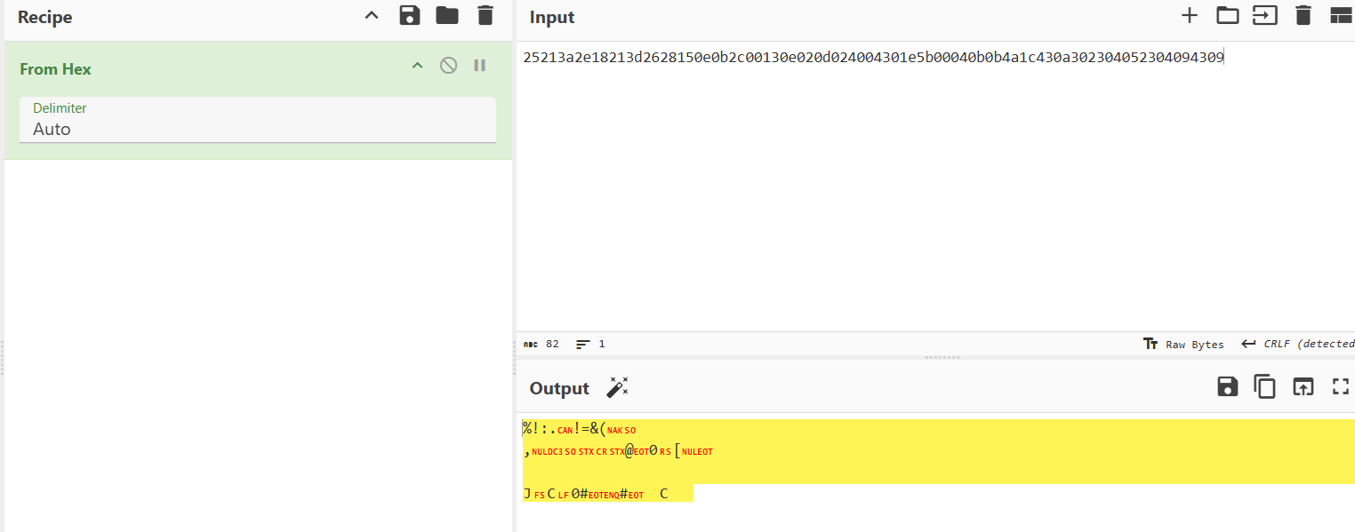Click inside the hex input text
The height and width of the screenshot is (532, 1355).
[x=872, y=58]
